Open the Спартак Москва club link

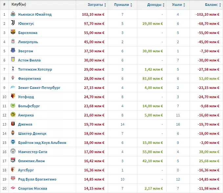(33, 188)
